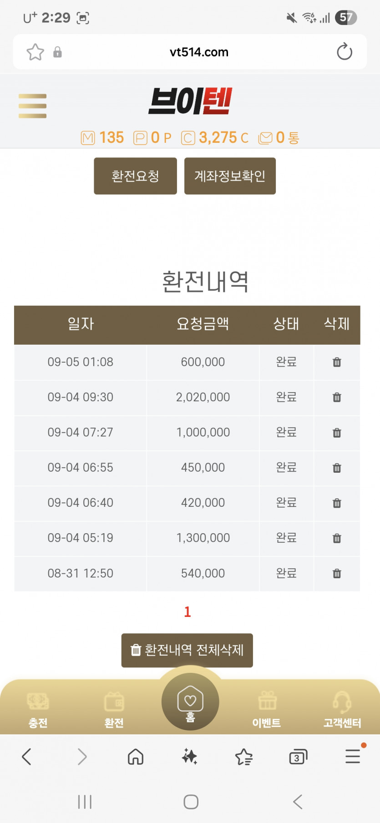380x823 pixels.
Task: Tap the vt514.com address field
Action: click(199, 52)
